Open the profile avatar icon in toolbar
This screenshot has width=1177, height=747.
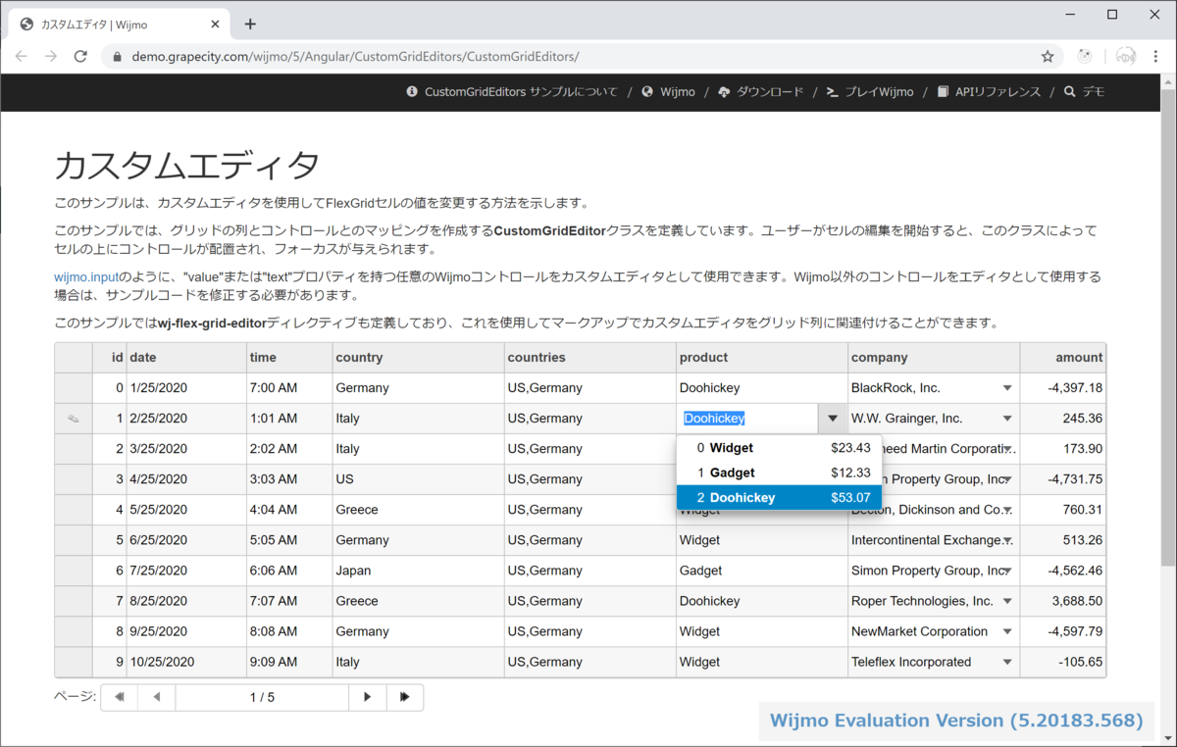click(x=1127, y=57)
